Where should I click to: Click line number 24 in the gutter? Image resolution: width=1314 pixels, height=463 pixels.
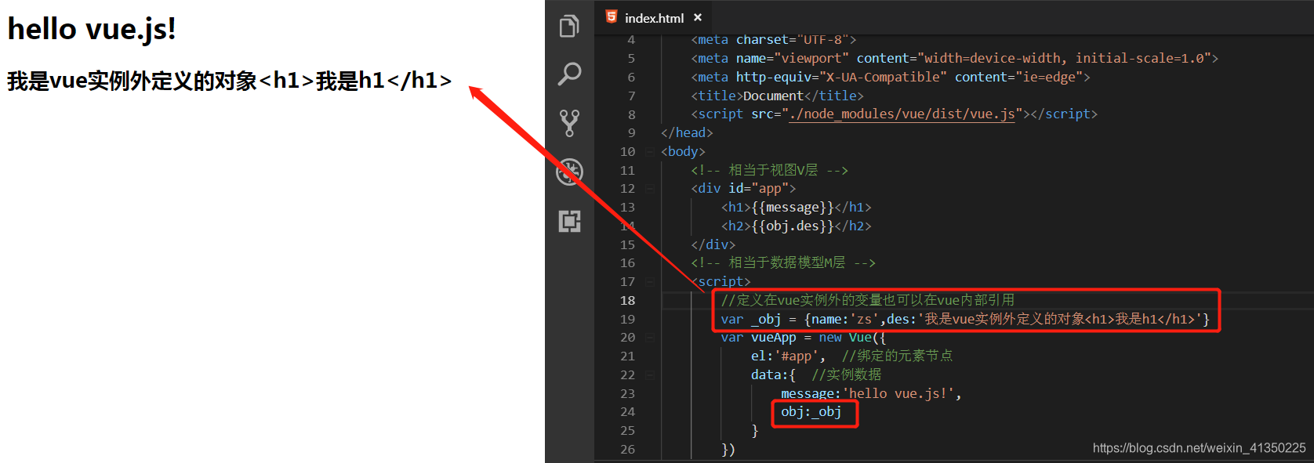click(628, 412)
